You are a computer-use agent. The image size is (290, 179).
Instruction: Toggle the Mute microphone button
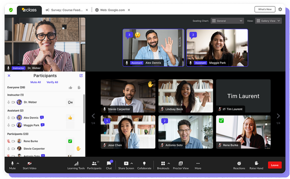coord(12,164)
